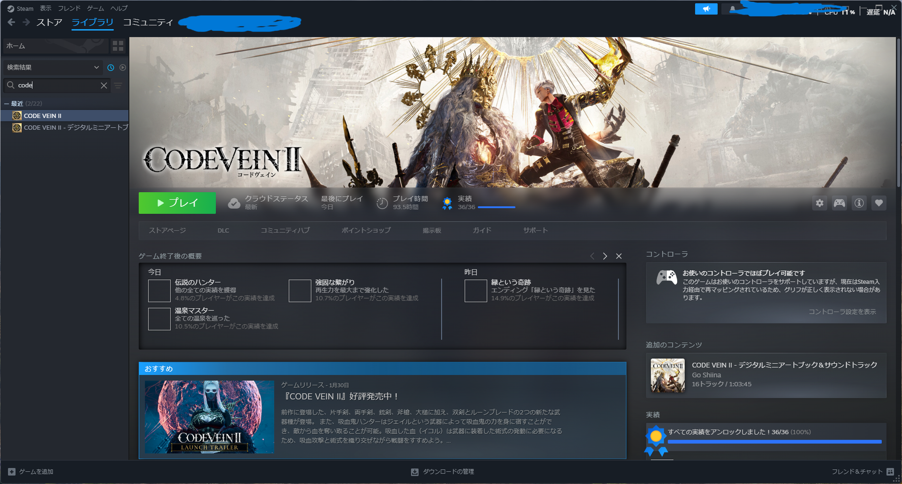
Task: Open 『CODE VEIN II』好評発売中! news title
Action: pyautogui.click(x=341, y=396)
